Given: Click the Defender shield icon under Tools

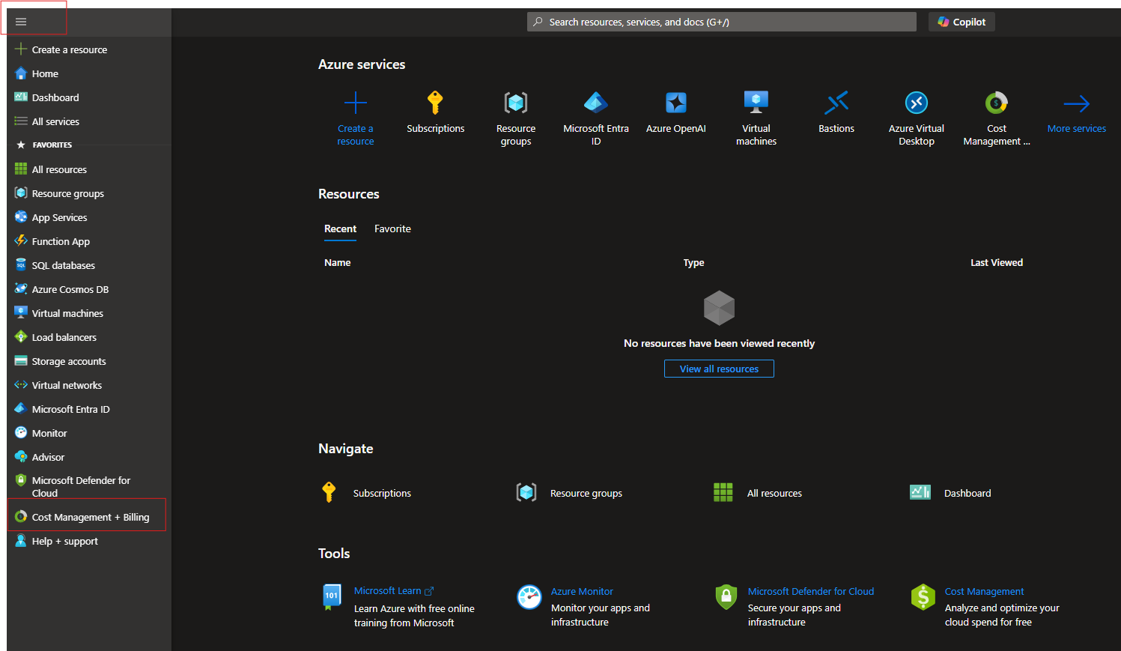Looking at the screenshot, I should click(726, 597).
